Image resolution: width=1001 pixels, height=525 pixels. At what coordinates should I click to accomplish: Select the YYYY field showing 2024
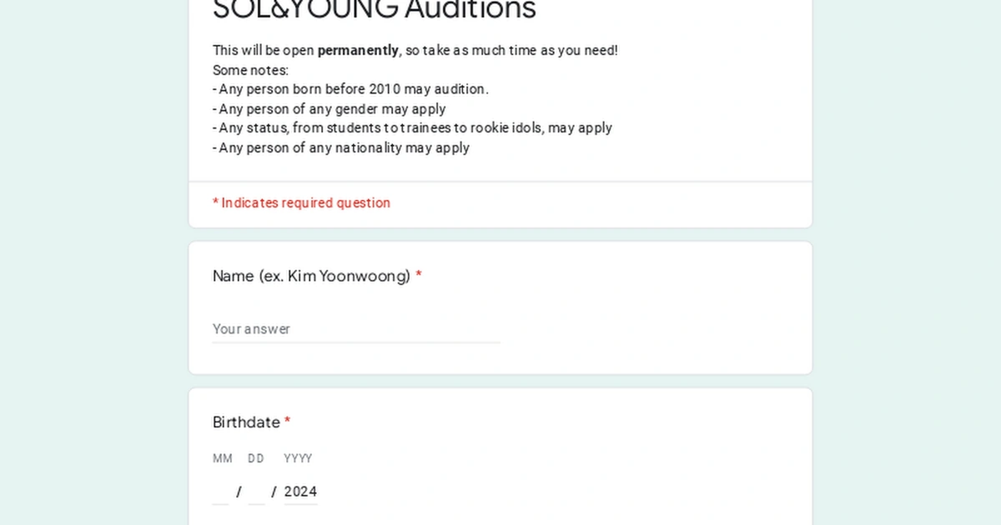(x=300, y=492)
